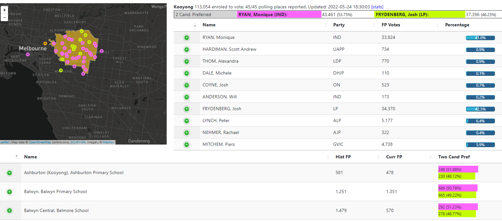
Task: Click Ashburton's pink 248 (51.88%) bar
Action: point(458,169)
